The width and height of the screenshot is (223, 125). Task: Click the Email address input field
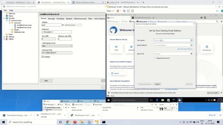pos(173,45)
